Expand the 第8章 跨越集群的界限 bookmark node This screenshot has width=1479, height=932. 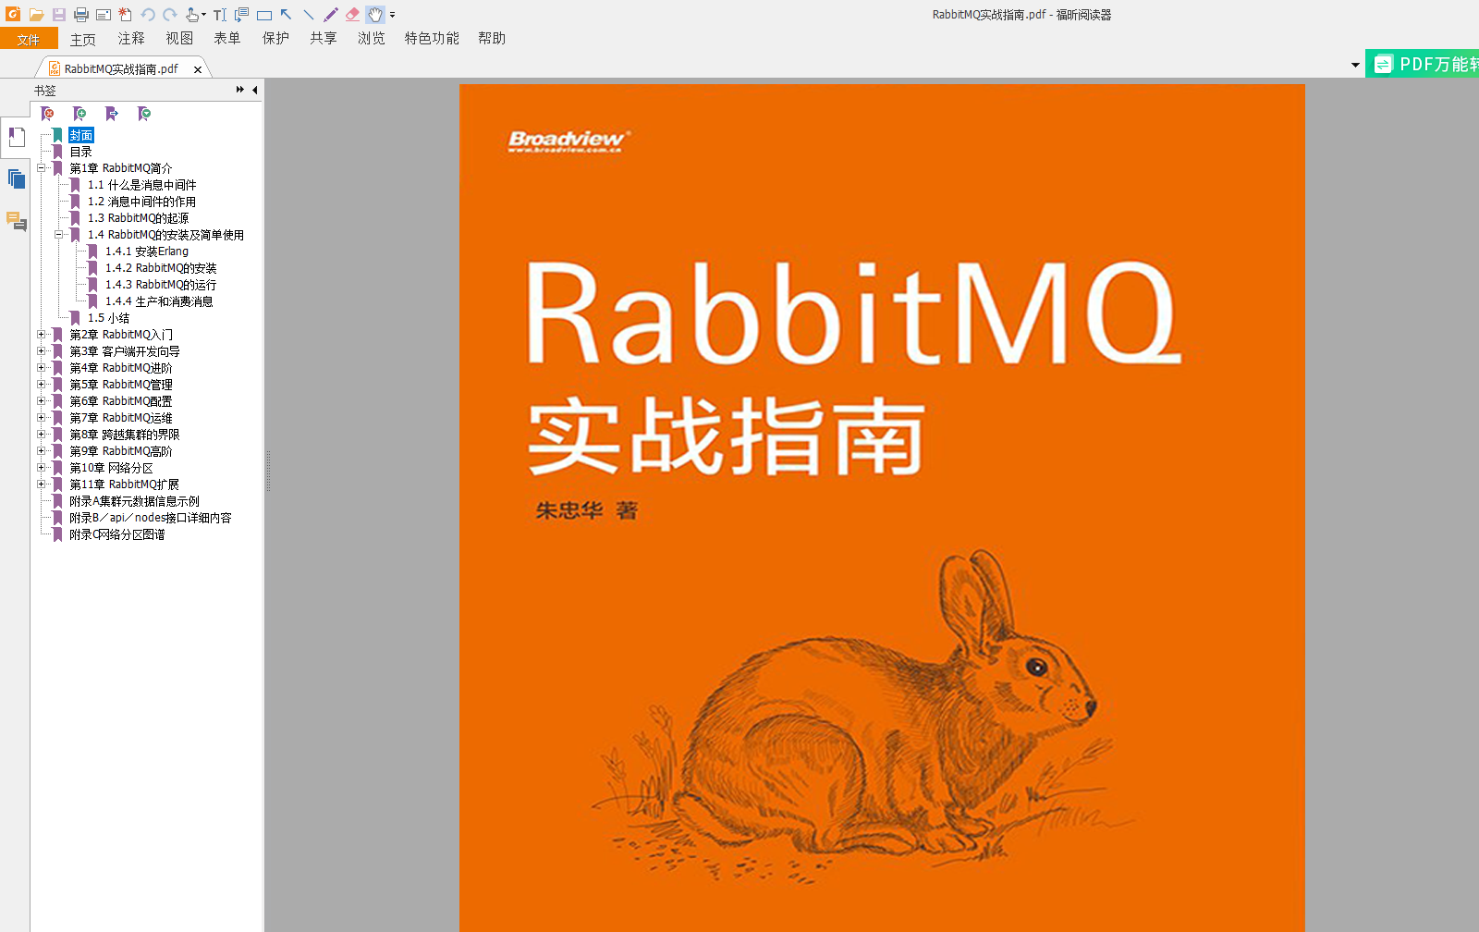tap(41, 435)
